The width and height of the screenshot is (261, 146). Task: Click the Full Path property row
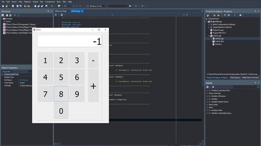pos(16,86)
